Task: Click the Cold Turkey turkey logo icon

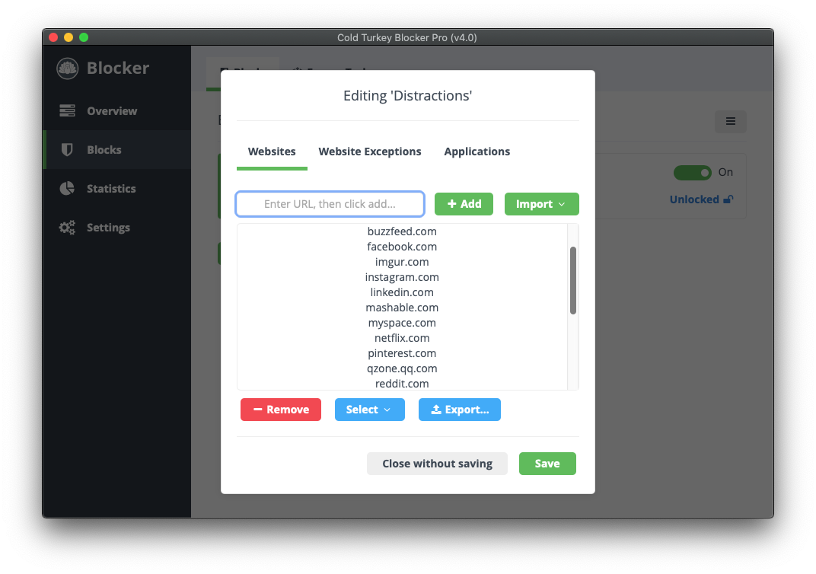Action: coord(67,69)
